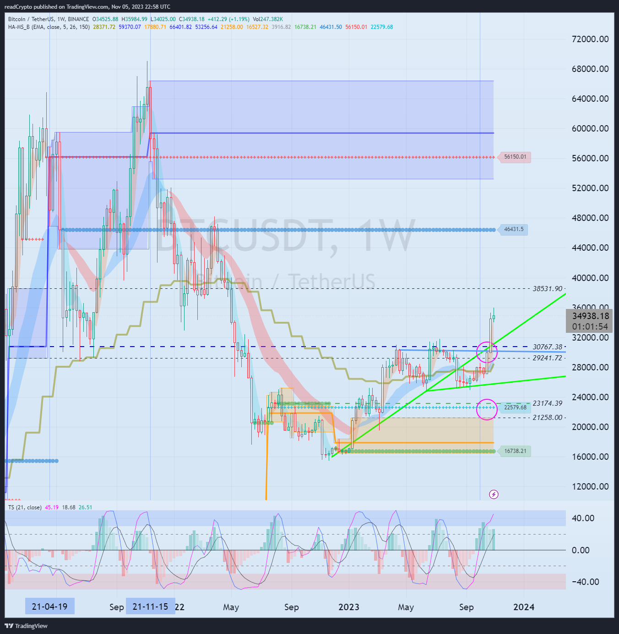Click the 64000.00 price axis label
Image resolution: width=619 pixels, height=634 pixels.
click(591, 99)
